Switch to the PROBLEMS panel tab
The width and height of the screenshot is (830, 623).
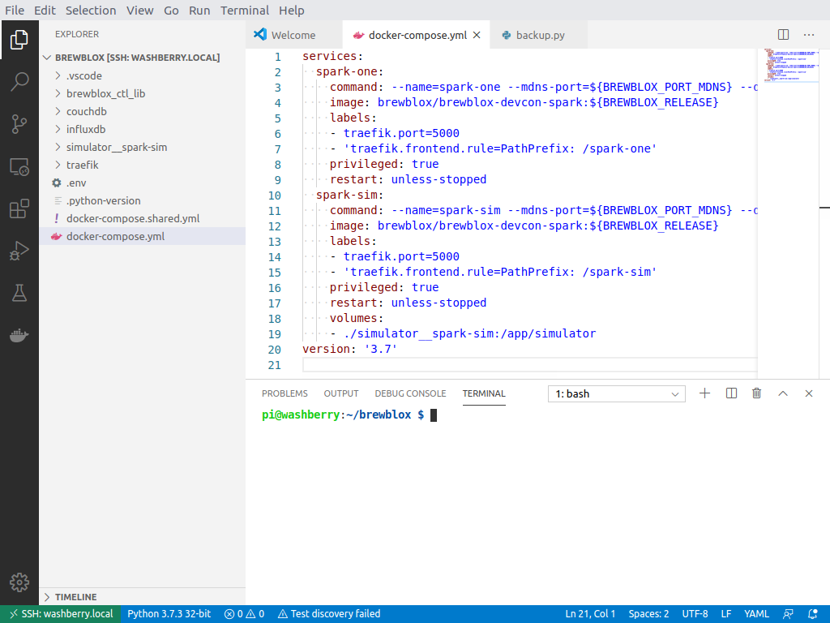285,393
